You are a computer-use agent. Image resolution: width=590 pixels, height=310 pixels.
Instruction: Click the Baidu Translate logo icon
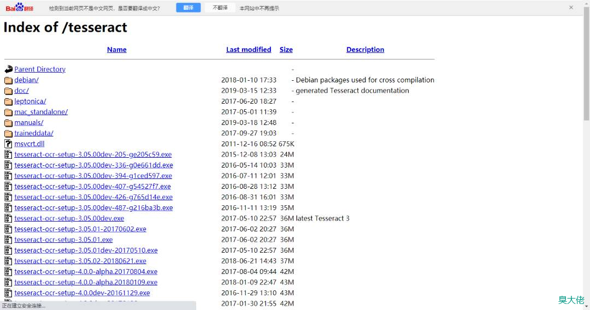tap(20, 8)
